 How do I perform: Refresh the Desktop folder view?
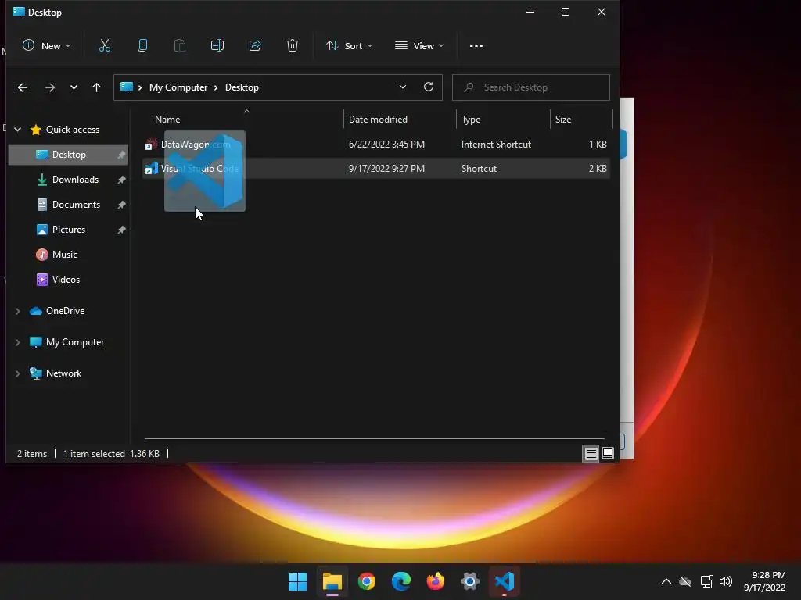[x=429, y=87]
